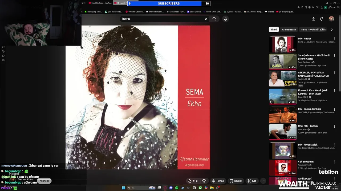Save the video with Kaydet
This screenshot has width=341, height=191.
coord(236,181)
